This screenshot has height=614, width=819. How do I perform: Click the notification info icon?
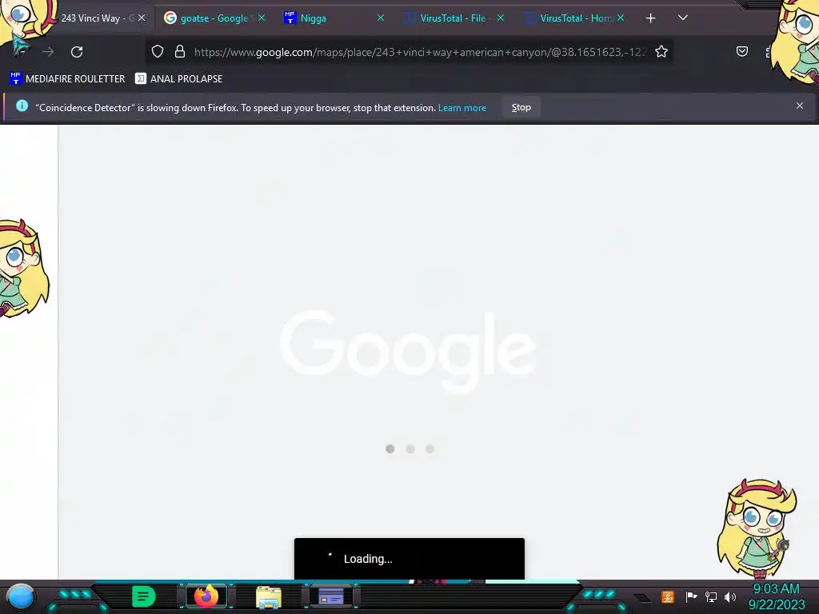pyautogui.click(x=22, y=106)
